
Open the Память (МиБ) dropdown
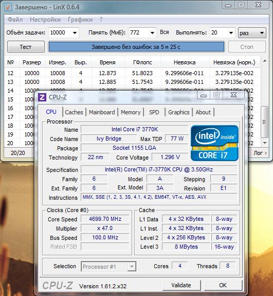[152, 33]
